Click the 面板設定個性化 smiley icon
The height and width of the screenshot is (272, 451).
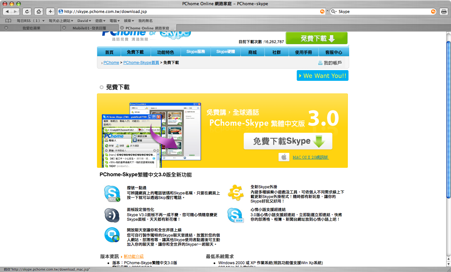pyautogui.click(x=112, y=215)
